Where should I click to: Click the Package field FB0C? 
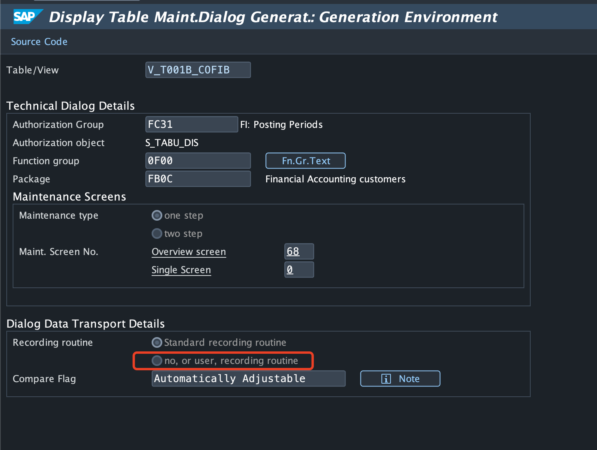point(198,179)
